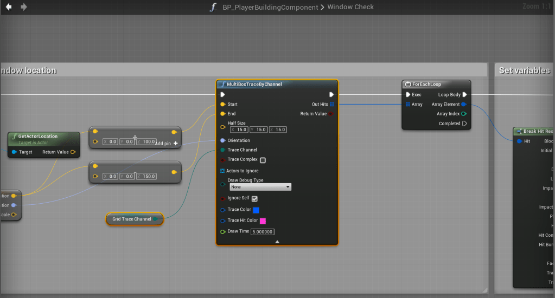The width and height of the screenshot is (555, 298).
Task: Uncheck the Ignore Self checkbox
Action: [x=254, y=199]
